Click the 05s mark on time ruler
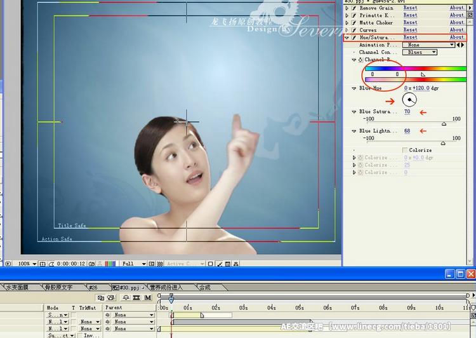The height and width of the screenshot is (338, 476). [x=300, y=308]
